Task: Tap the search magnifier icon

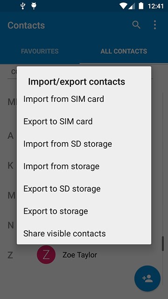Action: pyautogui.click(x=136, y=25)
